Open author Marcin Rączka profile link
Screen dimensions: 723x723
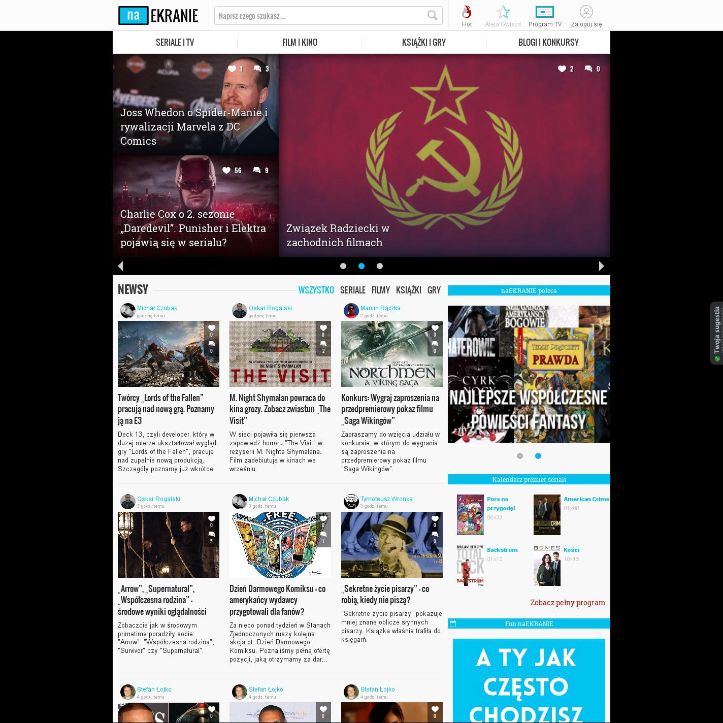click(x=380, y=308)
